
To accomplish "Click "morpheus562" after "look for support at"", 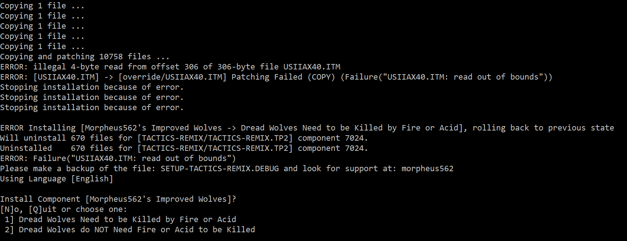I will 427,169.
